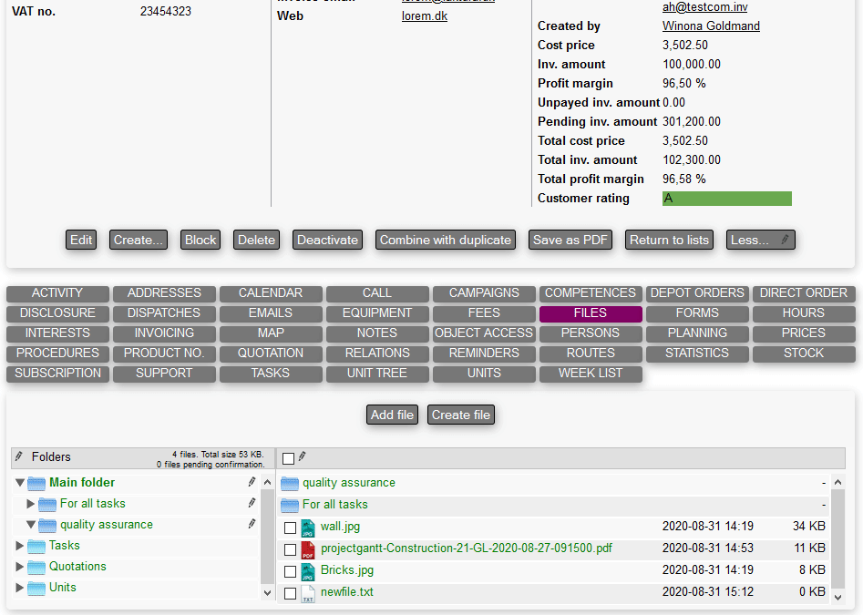
Task: Collapse the Main folder tree node
Action: tap(20, 483)
